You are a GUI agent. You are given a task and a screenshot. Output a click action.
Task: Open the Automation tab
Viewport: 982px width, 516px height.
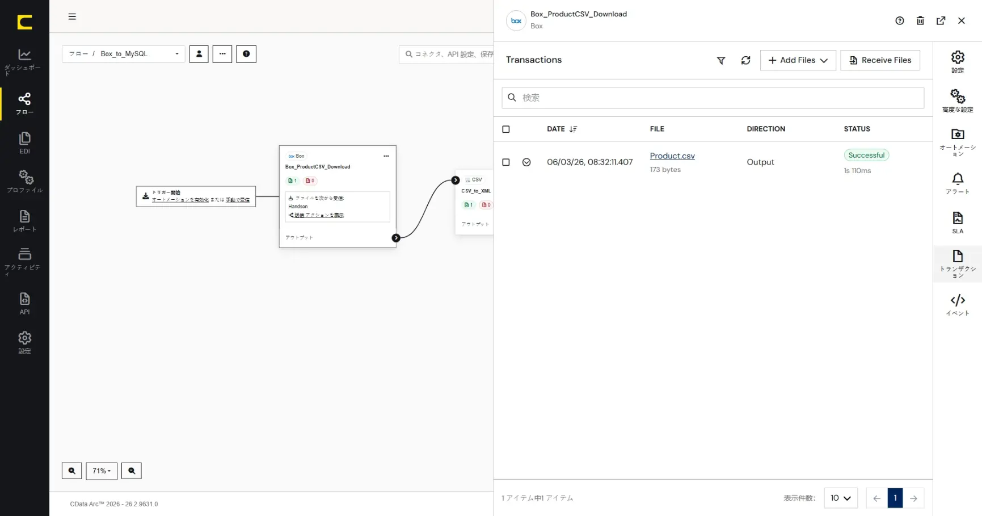click(958, 142)
